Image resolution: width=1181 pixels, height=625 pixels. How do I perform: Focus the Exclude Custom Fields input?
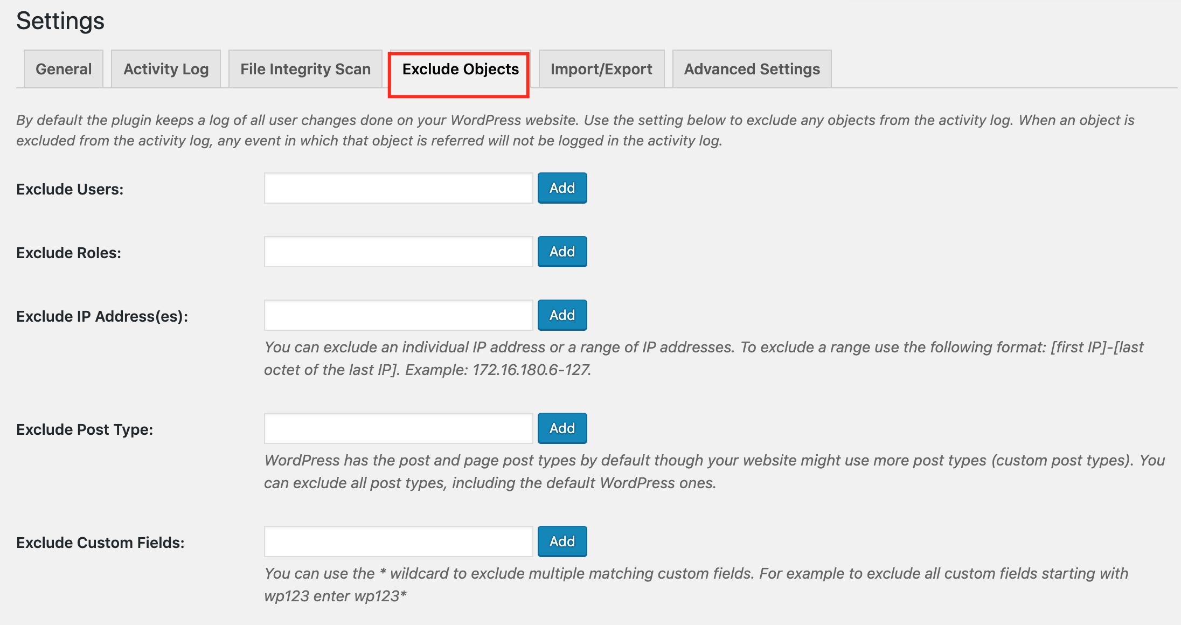(x=399, y=541)
